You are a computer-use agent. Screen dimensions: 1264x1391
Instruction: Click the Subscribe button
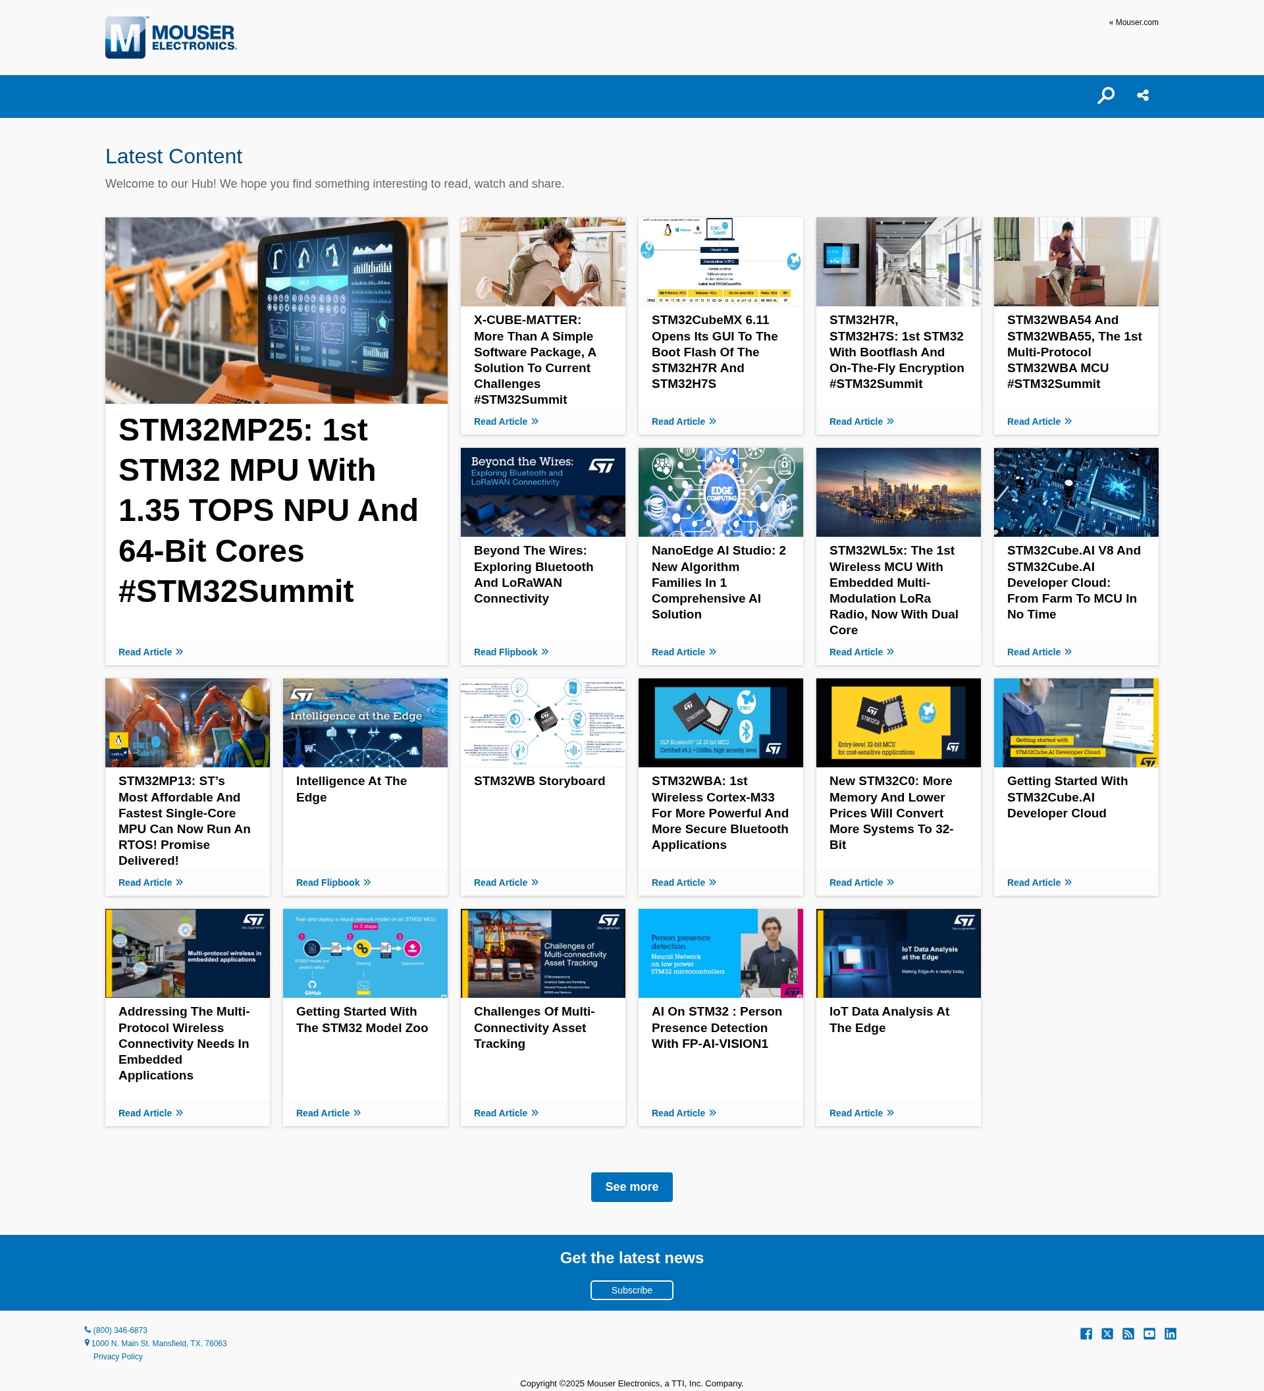click(631, 1290)
